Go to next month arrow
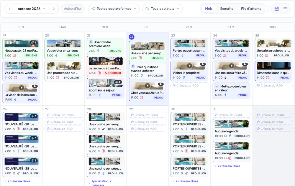The image size is (295, 186). point(54,9)
